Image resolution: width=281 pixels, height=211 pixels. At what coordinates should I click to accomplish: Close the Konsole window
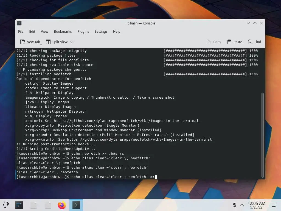[x=262, y=23]
